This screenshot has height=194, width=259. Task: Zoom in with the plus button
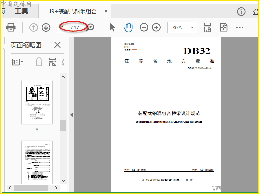(x=156, y=27)
